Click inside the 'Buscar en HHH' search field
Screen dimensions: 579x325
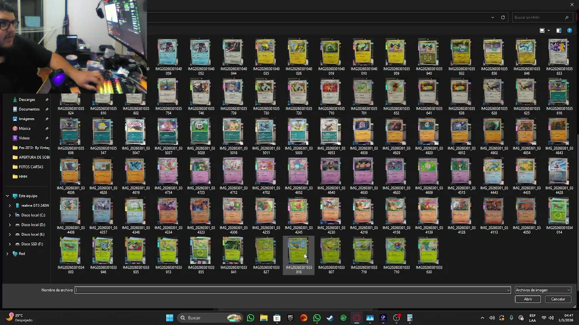538,18
